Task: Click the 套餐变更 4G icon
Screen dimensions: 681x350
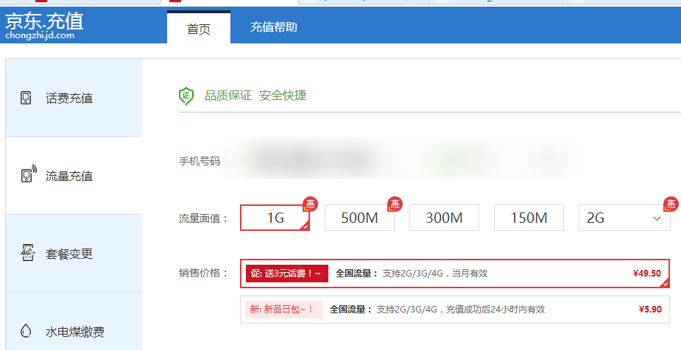Action: click(27, 253)
